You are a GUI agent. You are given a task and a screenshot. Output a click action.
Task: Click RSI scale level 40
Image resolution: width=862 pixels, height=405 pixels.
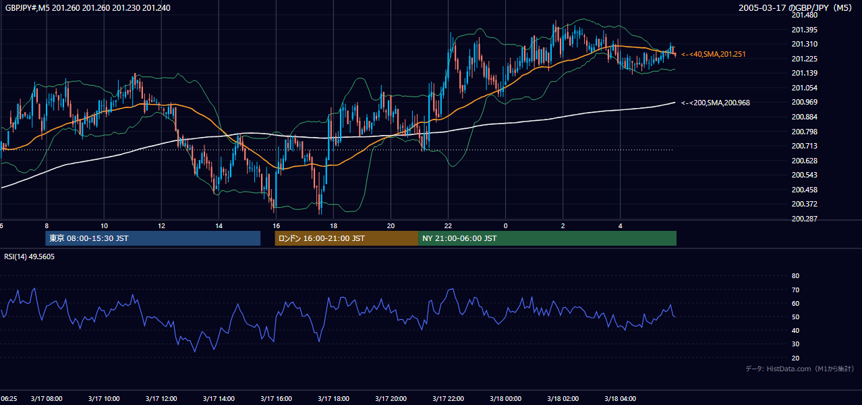(795, 330)
